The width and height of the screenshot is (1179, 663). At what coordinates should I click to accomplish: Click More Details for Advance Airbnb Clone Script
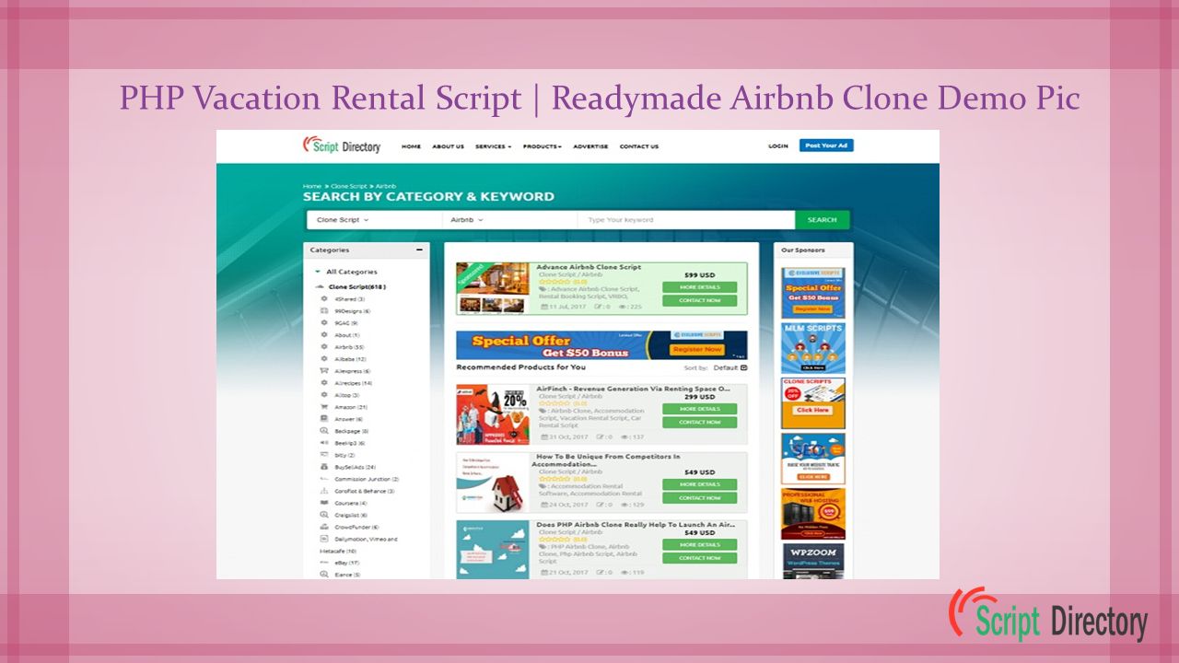(x=700, y=287)
